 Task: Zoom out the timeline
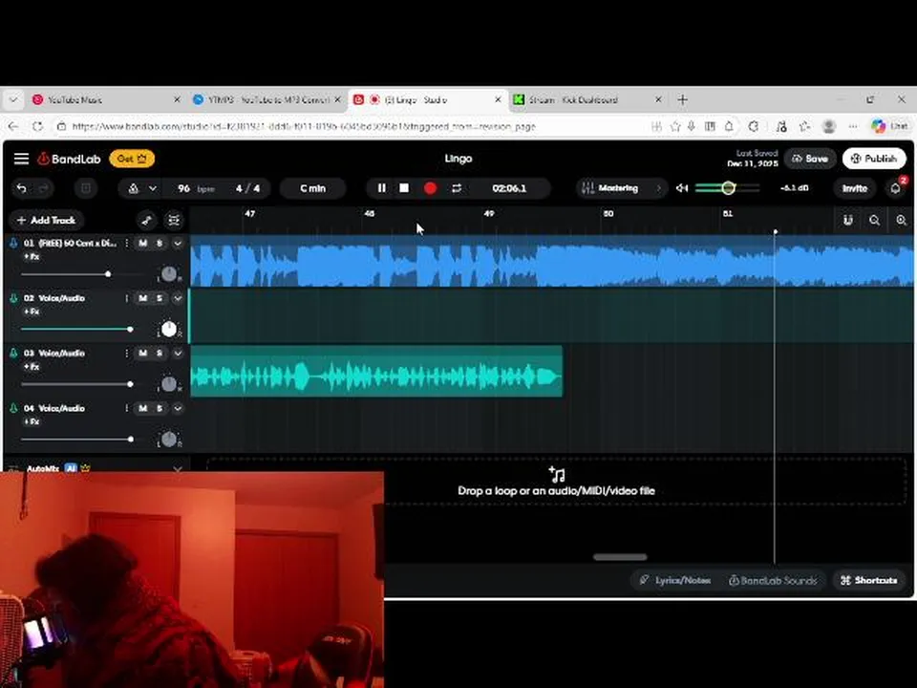pos(874,221)
